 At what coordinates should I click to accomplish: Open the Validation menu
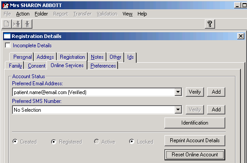(x=107, y=14)
